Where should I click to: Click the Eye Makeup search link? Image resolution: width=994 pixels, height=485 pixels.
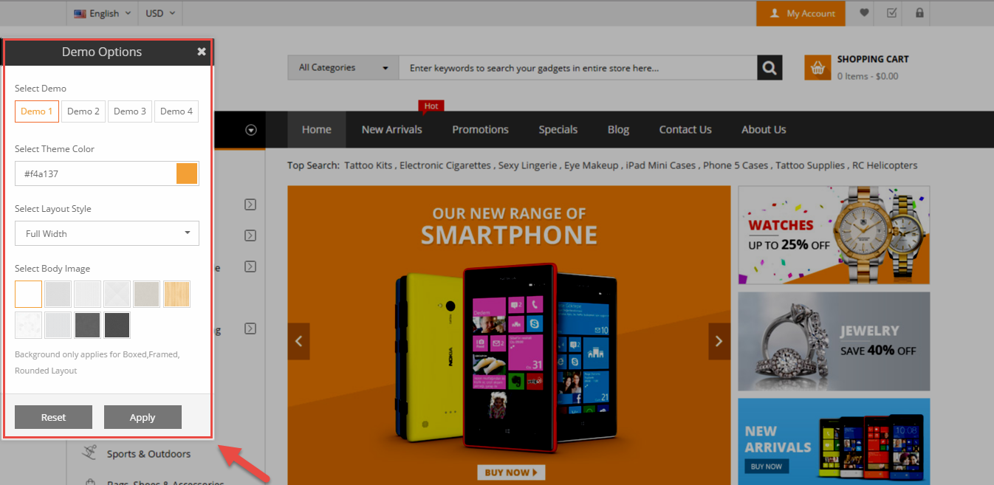[x=591, y=165]
